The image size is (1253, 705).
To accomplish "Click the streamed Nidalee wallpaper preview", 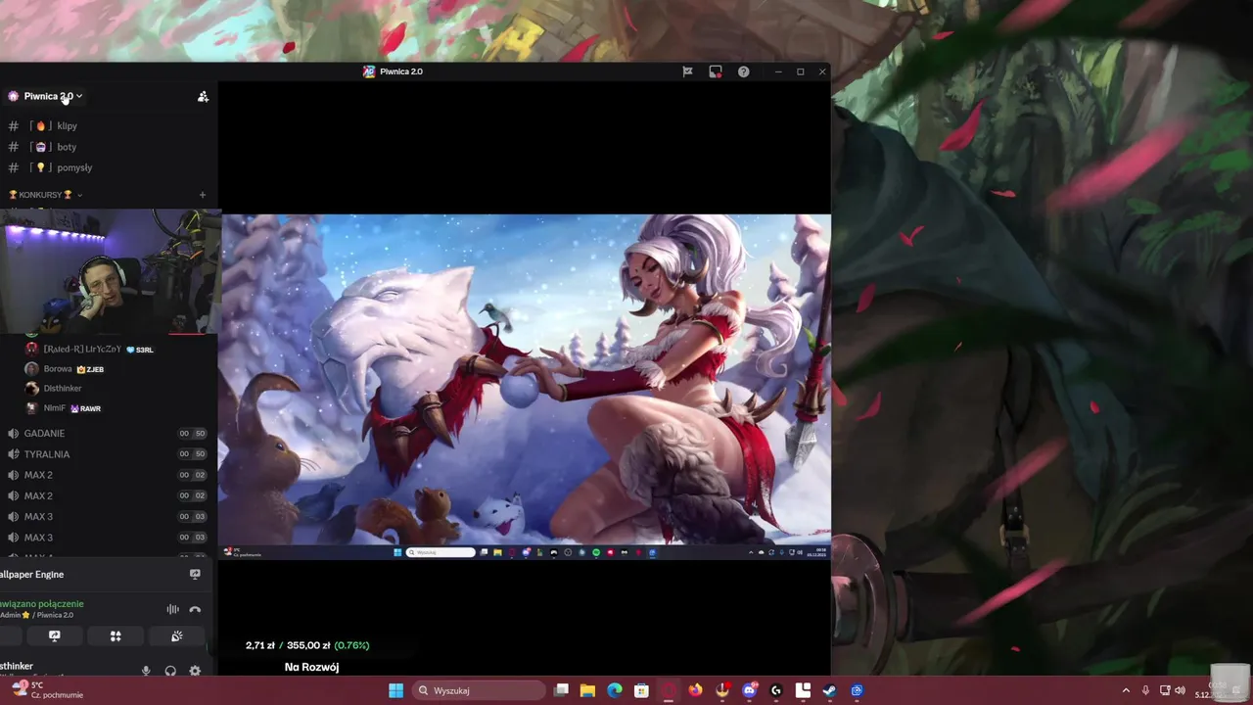I will (x=525, y=386).
